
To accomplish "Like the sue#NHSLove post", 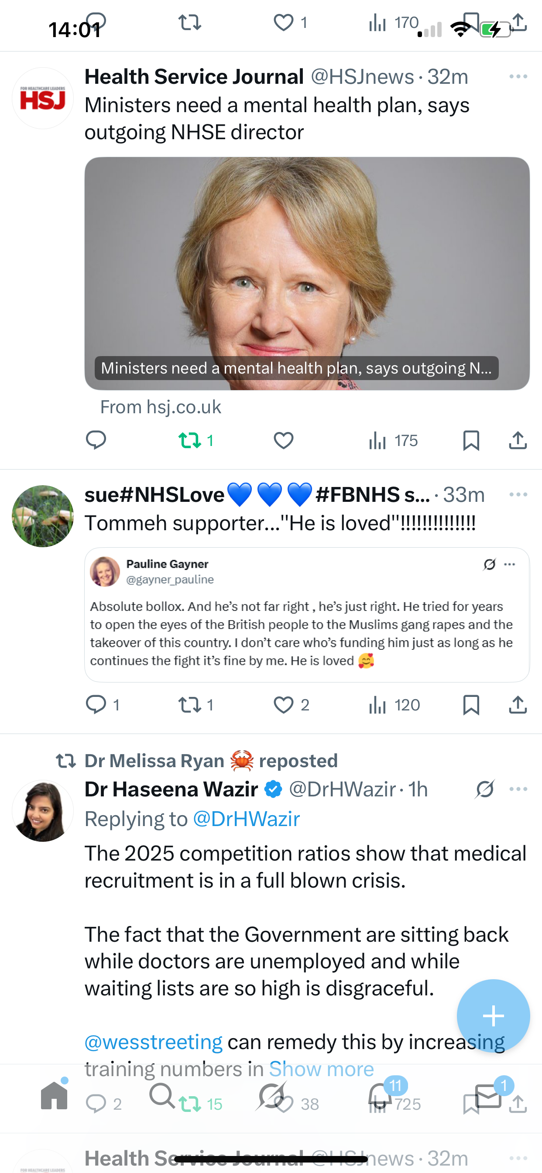I will 283,705.
